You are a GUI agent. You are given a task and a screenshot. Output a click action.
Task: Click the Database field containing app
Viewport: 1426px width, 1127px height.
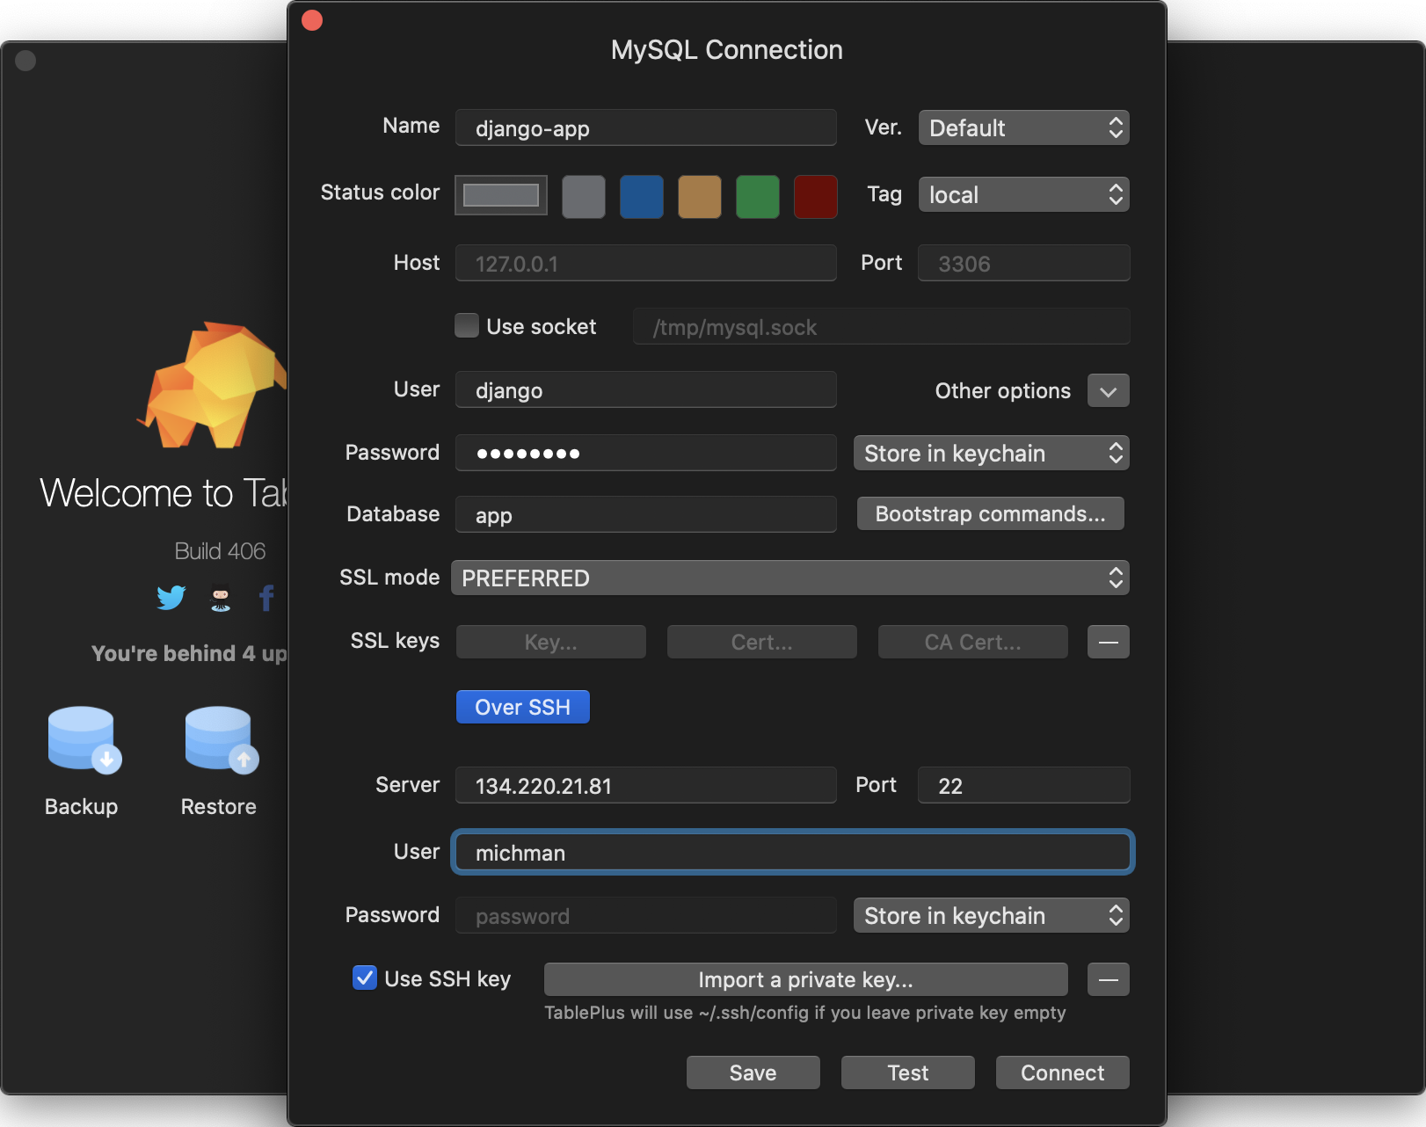[x=645, y=515]
